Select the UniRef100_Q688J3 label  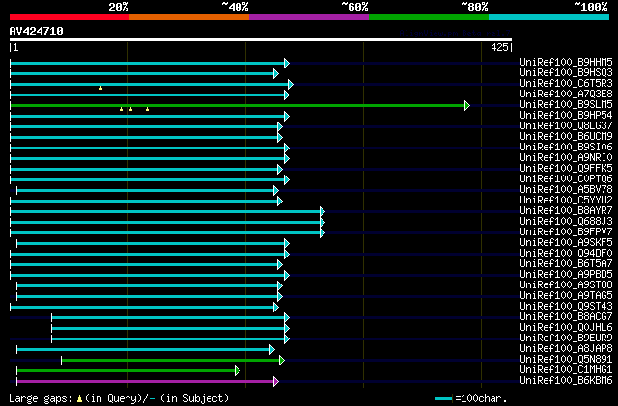(x=566, y=222)
